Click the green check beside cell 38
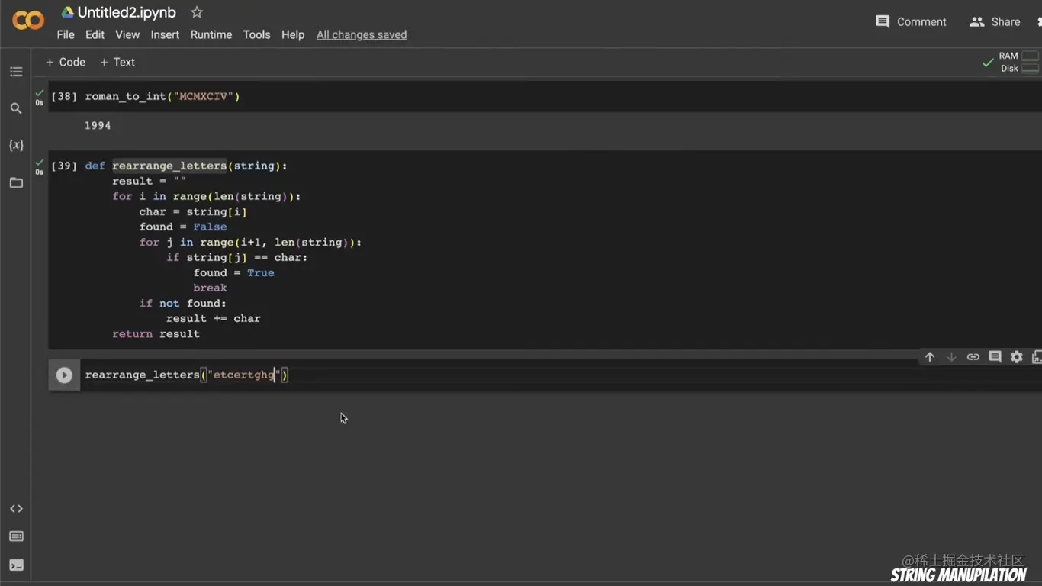1042x586 pixels. click(39, 93)
